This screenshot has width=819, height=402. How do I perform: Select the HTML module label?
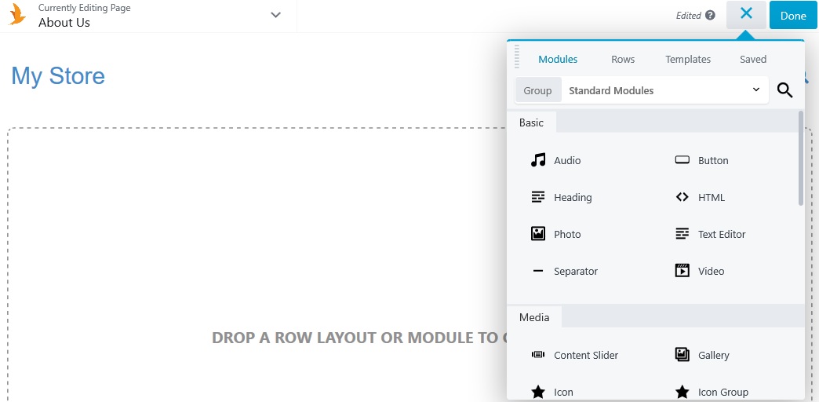[712, 198]
